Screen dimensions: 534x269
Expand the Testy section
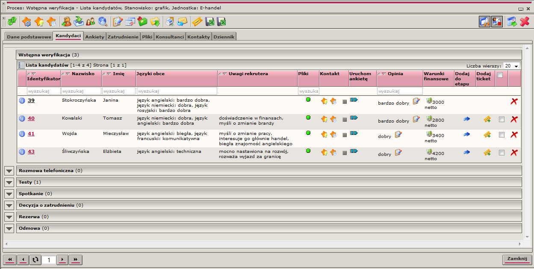(9, 182)
